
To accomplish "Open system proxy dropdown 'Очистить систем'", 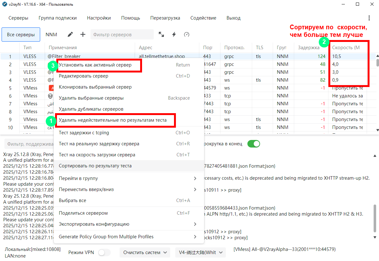I will coord(145,252).
